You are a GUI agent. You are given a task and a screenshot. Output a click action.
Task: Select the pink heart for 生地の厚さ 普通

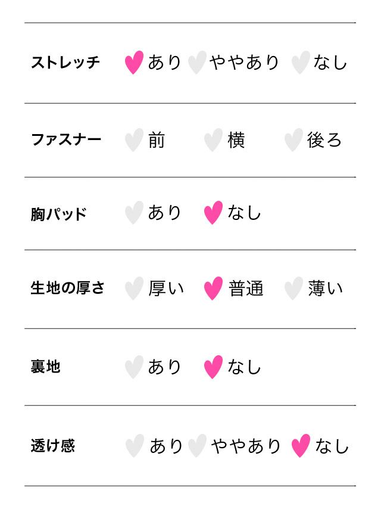[x=213, y=288]
